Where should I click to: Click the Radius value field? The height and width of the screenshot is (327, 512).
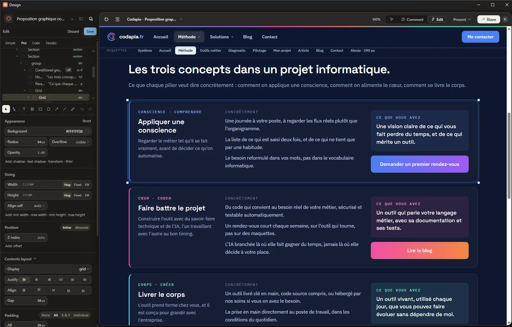pyautogui.click(x=26, y=142)
